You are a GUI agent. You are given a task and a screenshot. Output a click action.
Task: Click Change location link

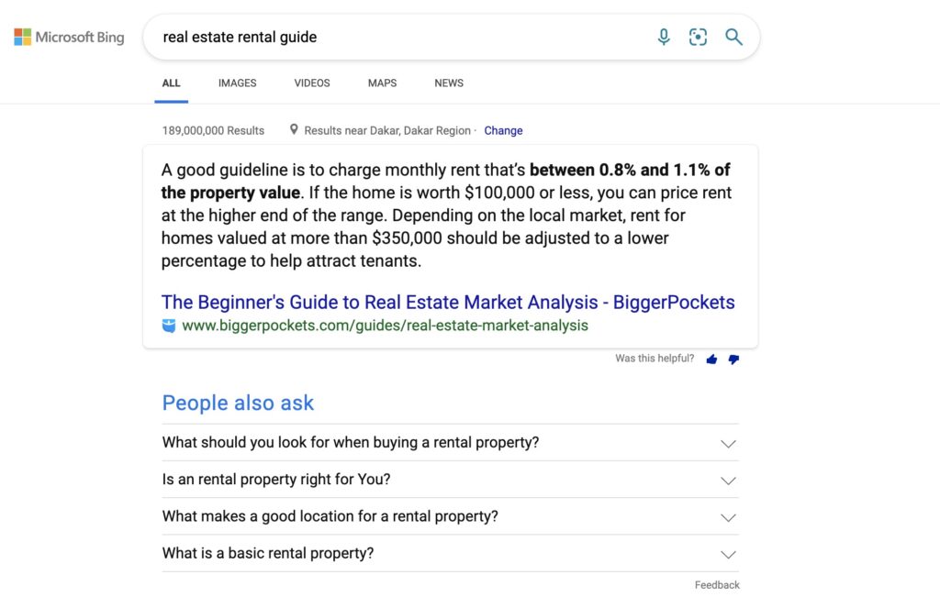(x=504, y=130)
